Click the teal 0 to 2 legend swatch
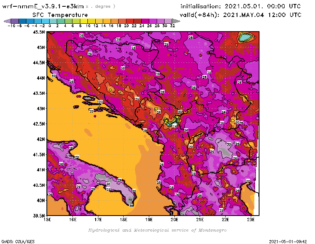 pyautogui.click(x=53, y=21)
